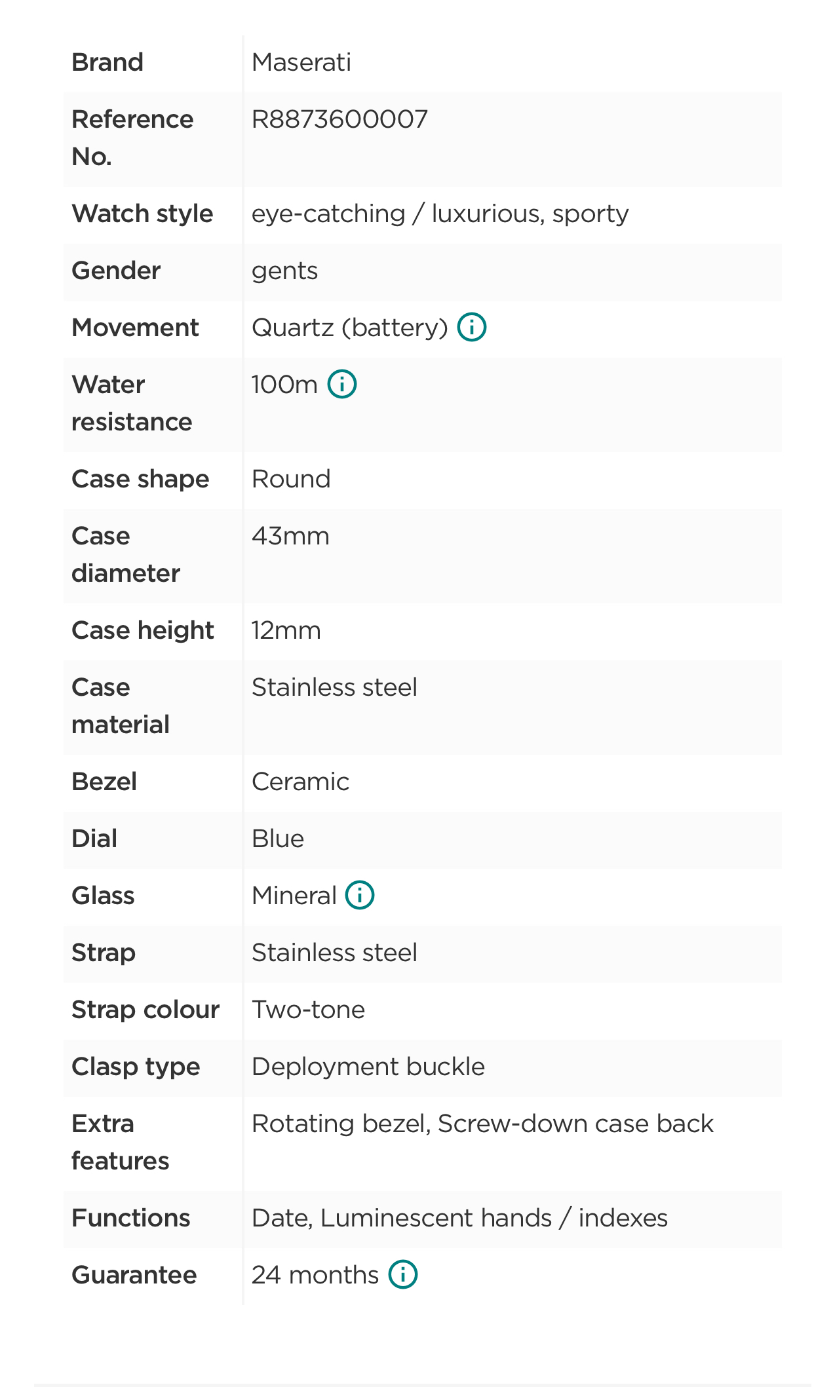Open info icon beside 100m water resistance
The width and height of the screenshot is (833, 1387).
(341, 384)
